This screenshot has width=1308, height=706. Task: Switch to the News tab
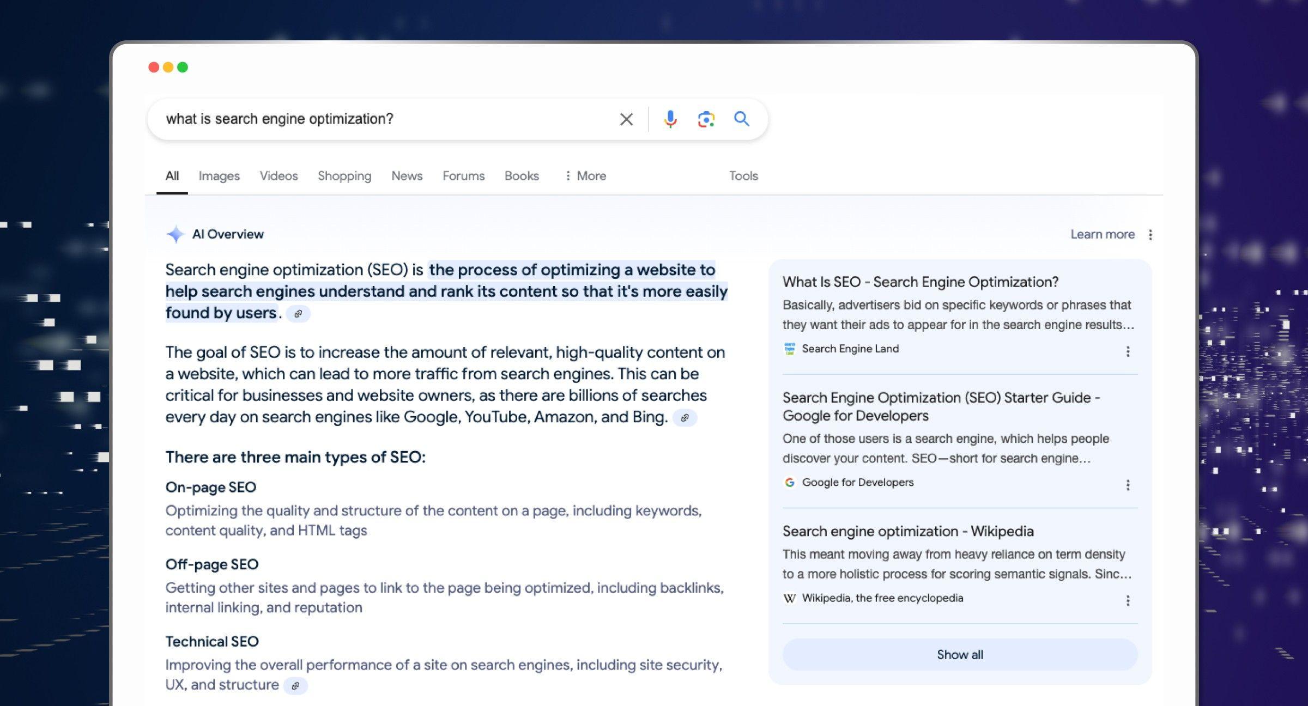point(407,176)
